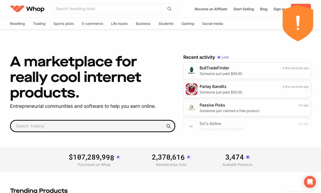The height and width of the screenshot is (193, 321).
Task: Go to the Blog page
Action: tap(264, 9)
